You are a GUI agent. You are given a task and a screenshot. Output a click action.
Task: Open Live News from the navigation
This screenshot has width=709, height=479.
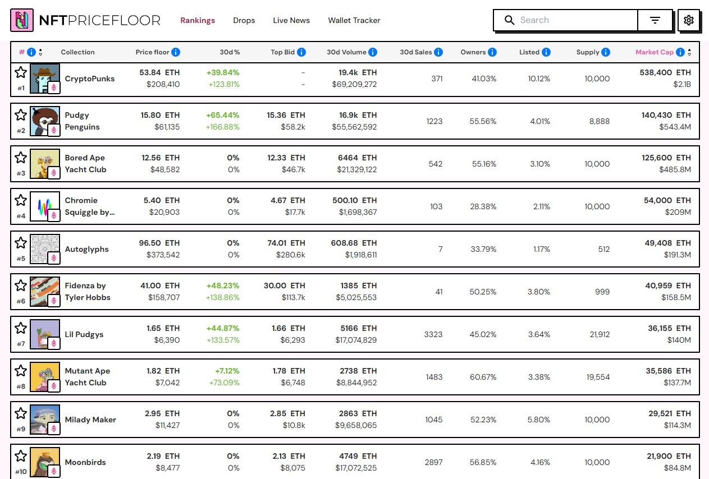tap(291, 20)
